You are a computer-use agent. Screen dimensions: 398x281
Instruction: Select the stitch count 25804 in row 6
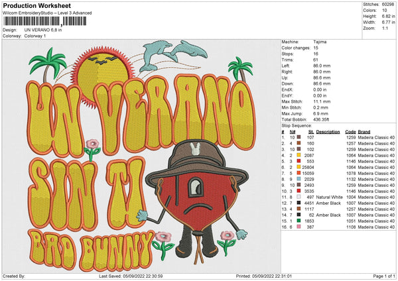(x=308, y=168)
